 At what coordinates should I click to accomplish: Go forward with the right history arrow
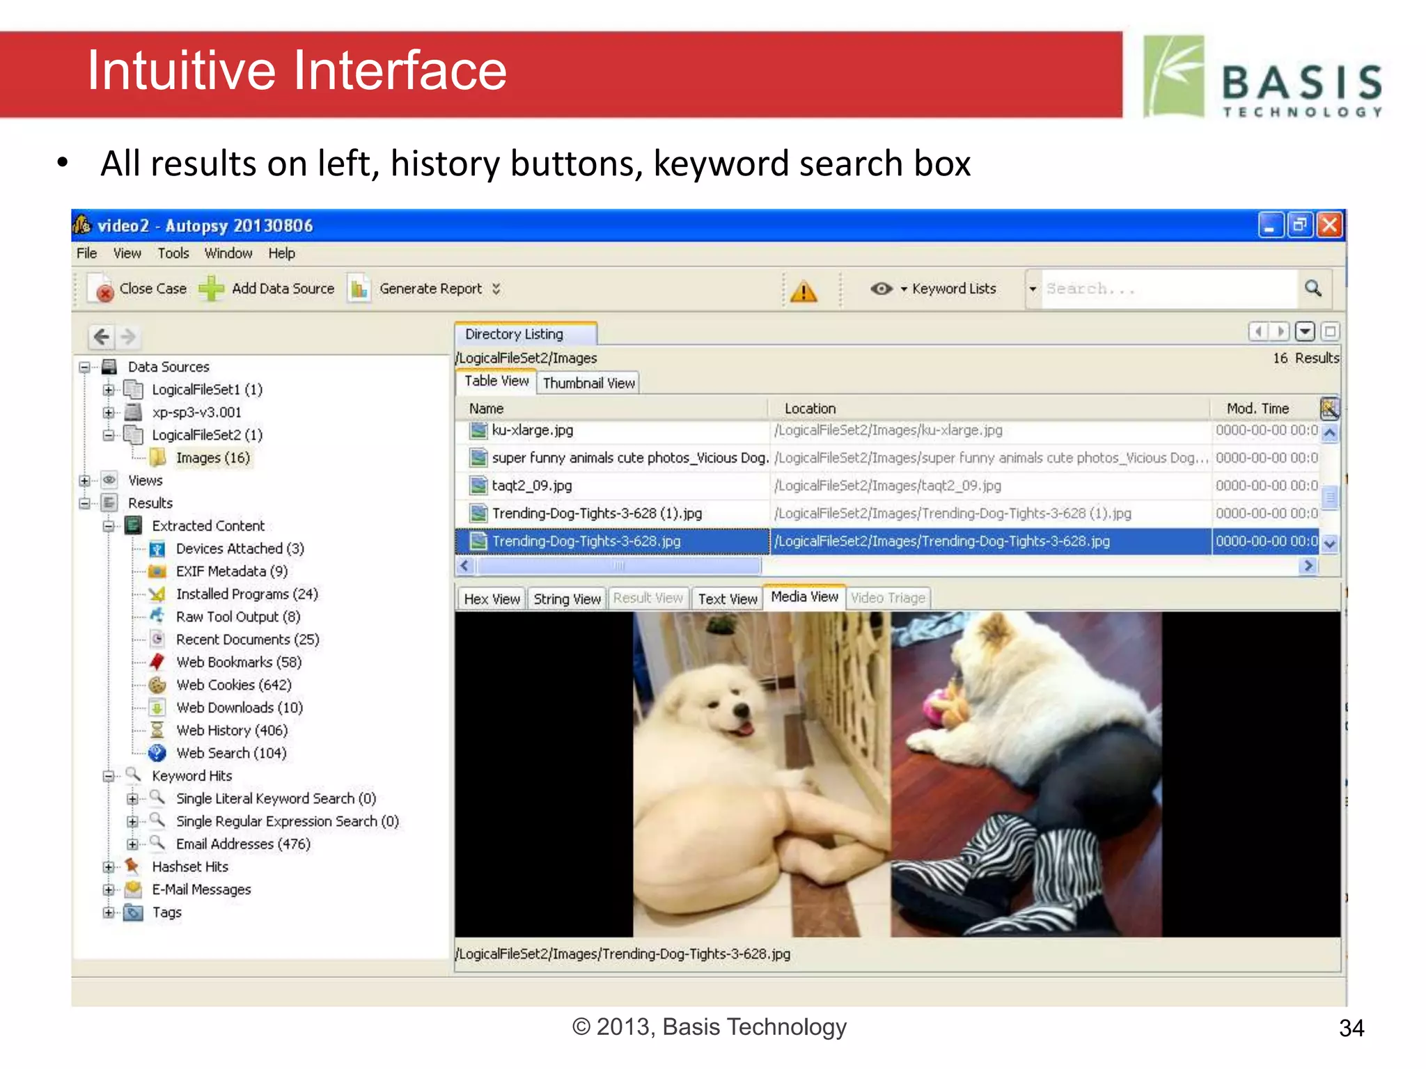128,337
